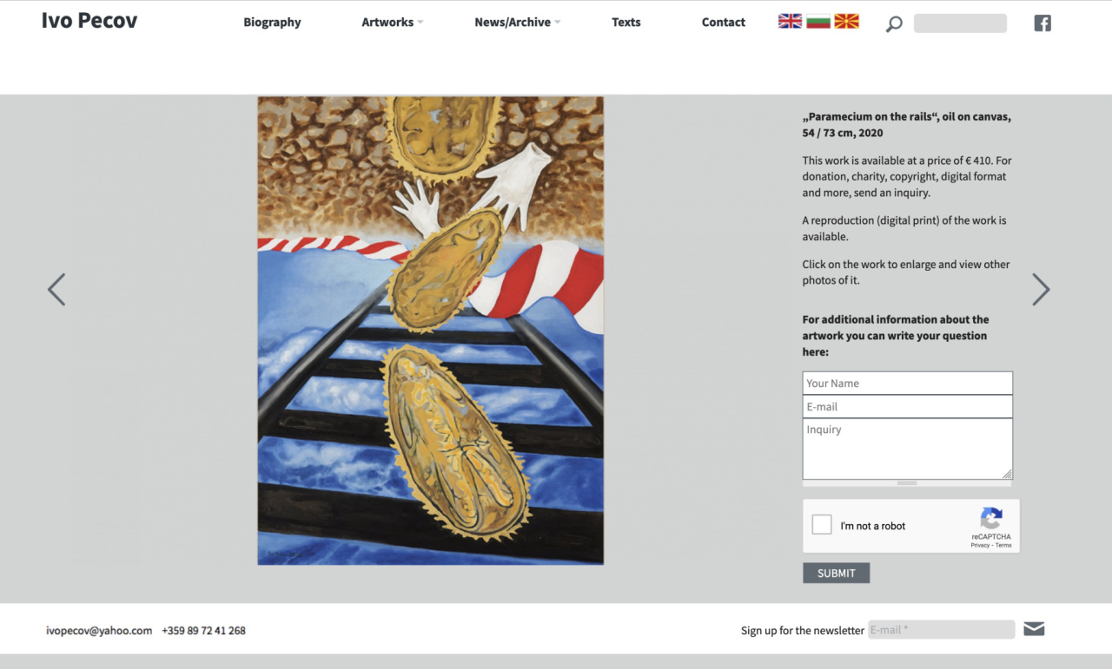
Task: Open the Texts menu item
Action: [625, 23]
